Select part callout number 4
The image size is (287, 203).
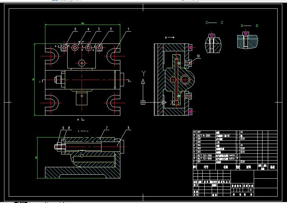click(x=88, y=29)
